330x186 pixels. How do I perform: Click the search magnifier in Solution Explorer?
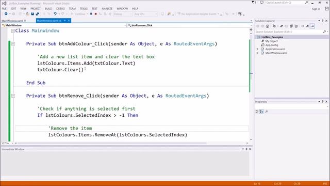coord(324,32)
